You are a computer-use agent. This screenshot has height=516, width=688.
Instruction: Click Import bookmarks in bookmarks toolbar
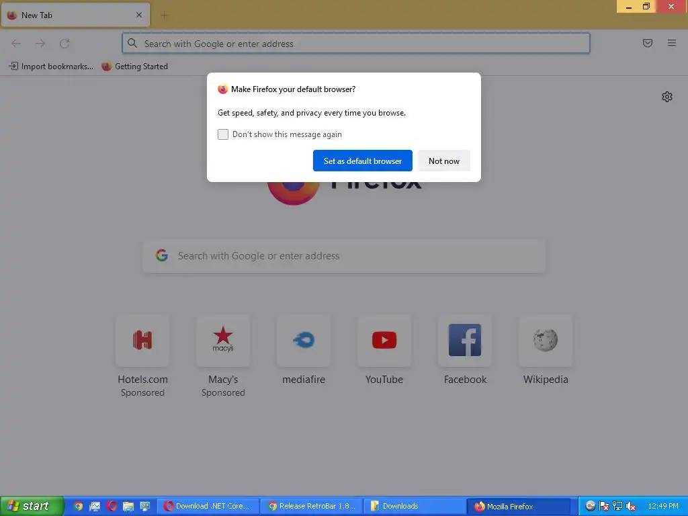(x=51, y=67)
